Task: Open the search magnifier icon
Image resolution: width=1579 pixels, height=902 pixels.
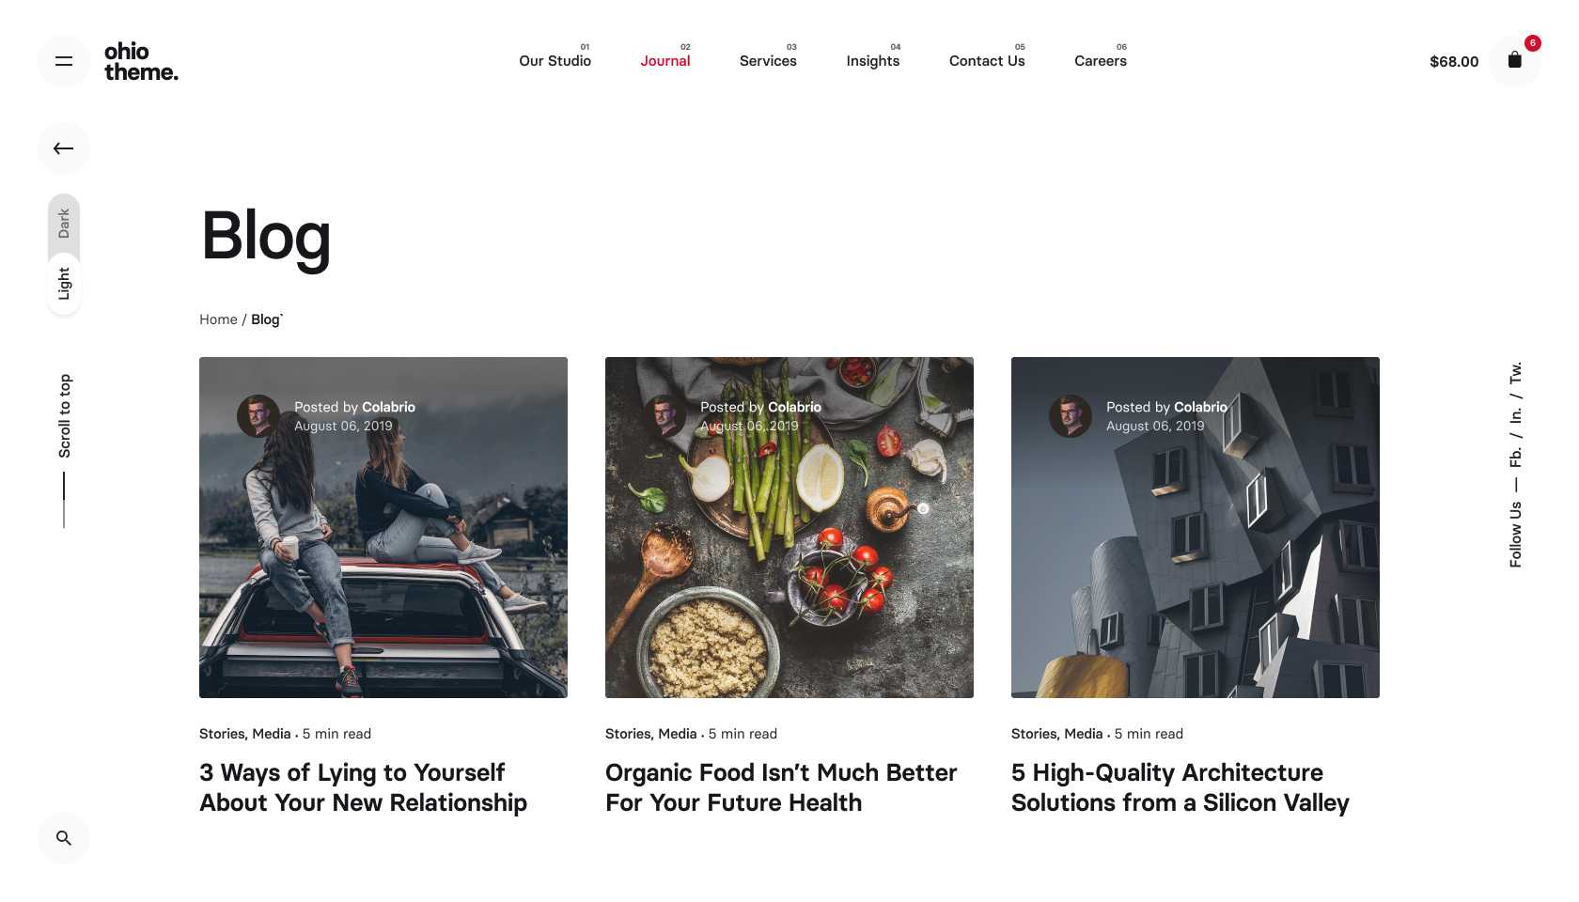Action: click(64, 837)
